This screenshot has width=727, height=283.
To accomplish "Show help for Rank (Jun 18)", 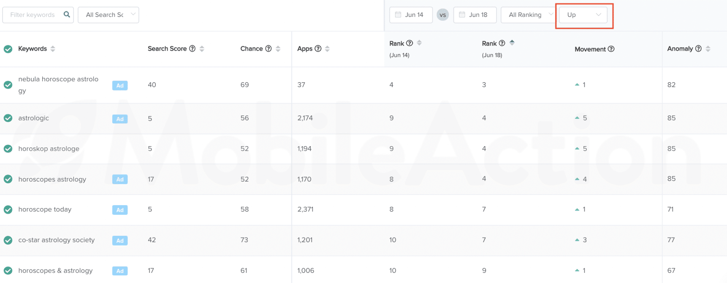I will tap(502, 43).
